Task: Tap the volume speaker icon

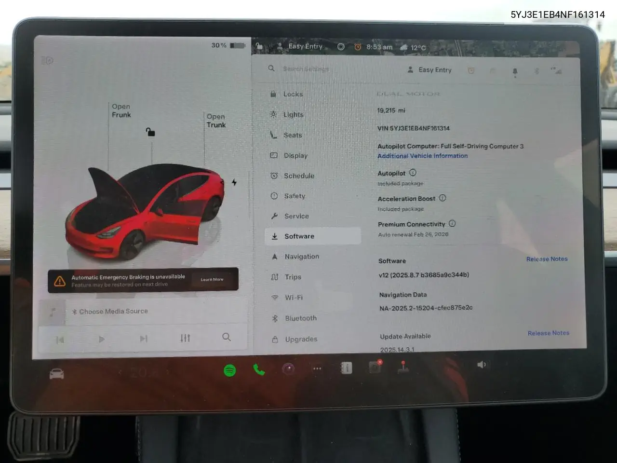Action: pyautogui.click(x=482, y=365)
